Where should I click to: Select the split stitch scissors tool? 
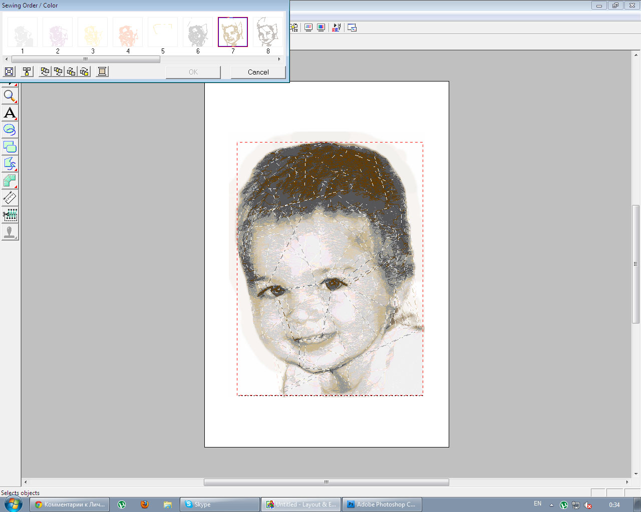tap(10, 215)
